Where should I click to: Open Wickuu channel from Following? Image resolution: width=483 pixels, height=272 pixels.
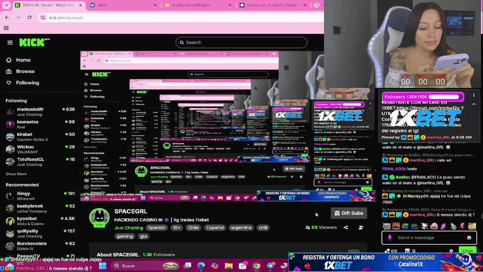[40, 149]
